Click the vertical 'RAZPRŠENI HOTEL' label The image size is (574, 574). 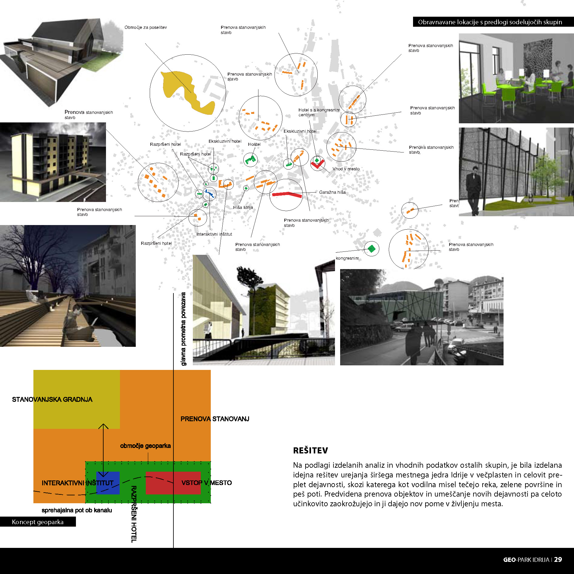pos(134,514)
